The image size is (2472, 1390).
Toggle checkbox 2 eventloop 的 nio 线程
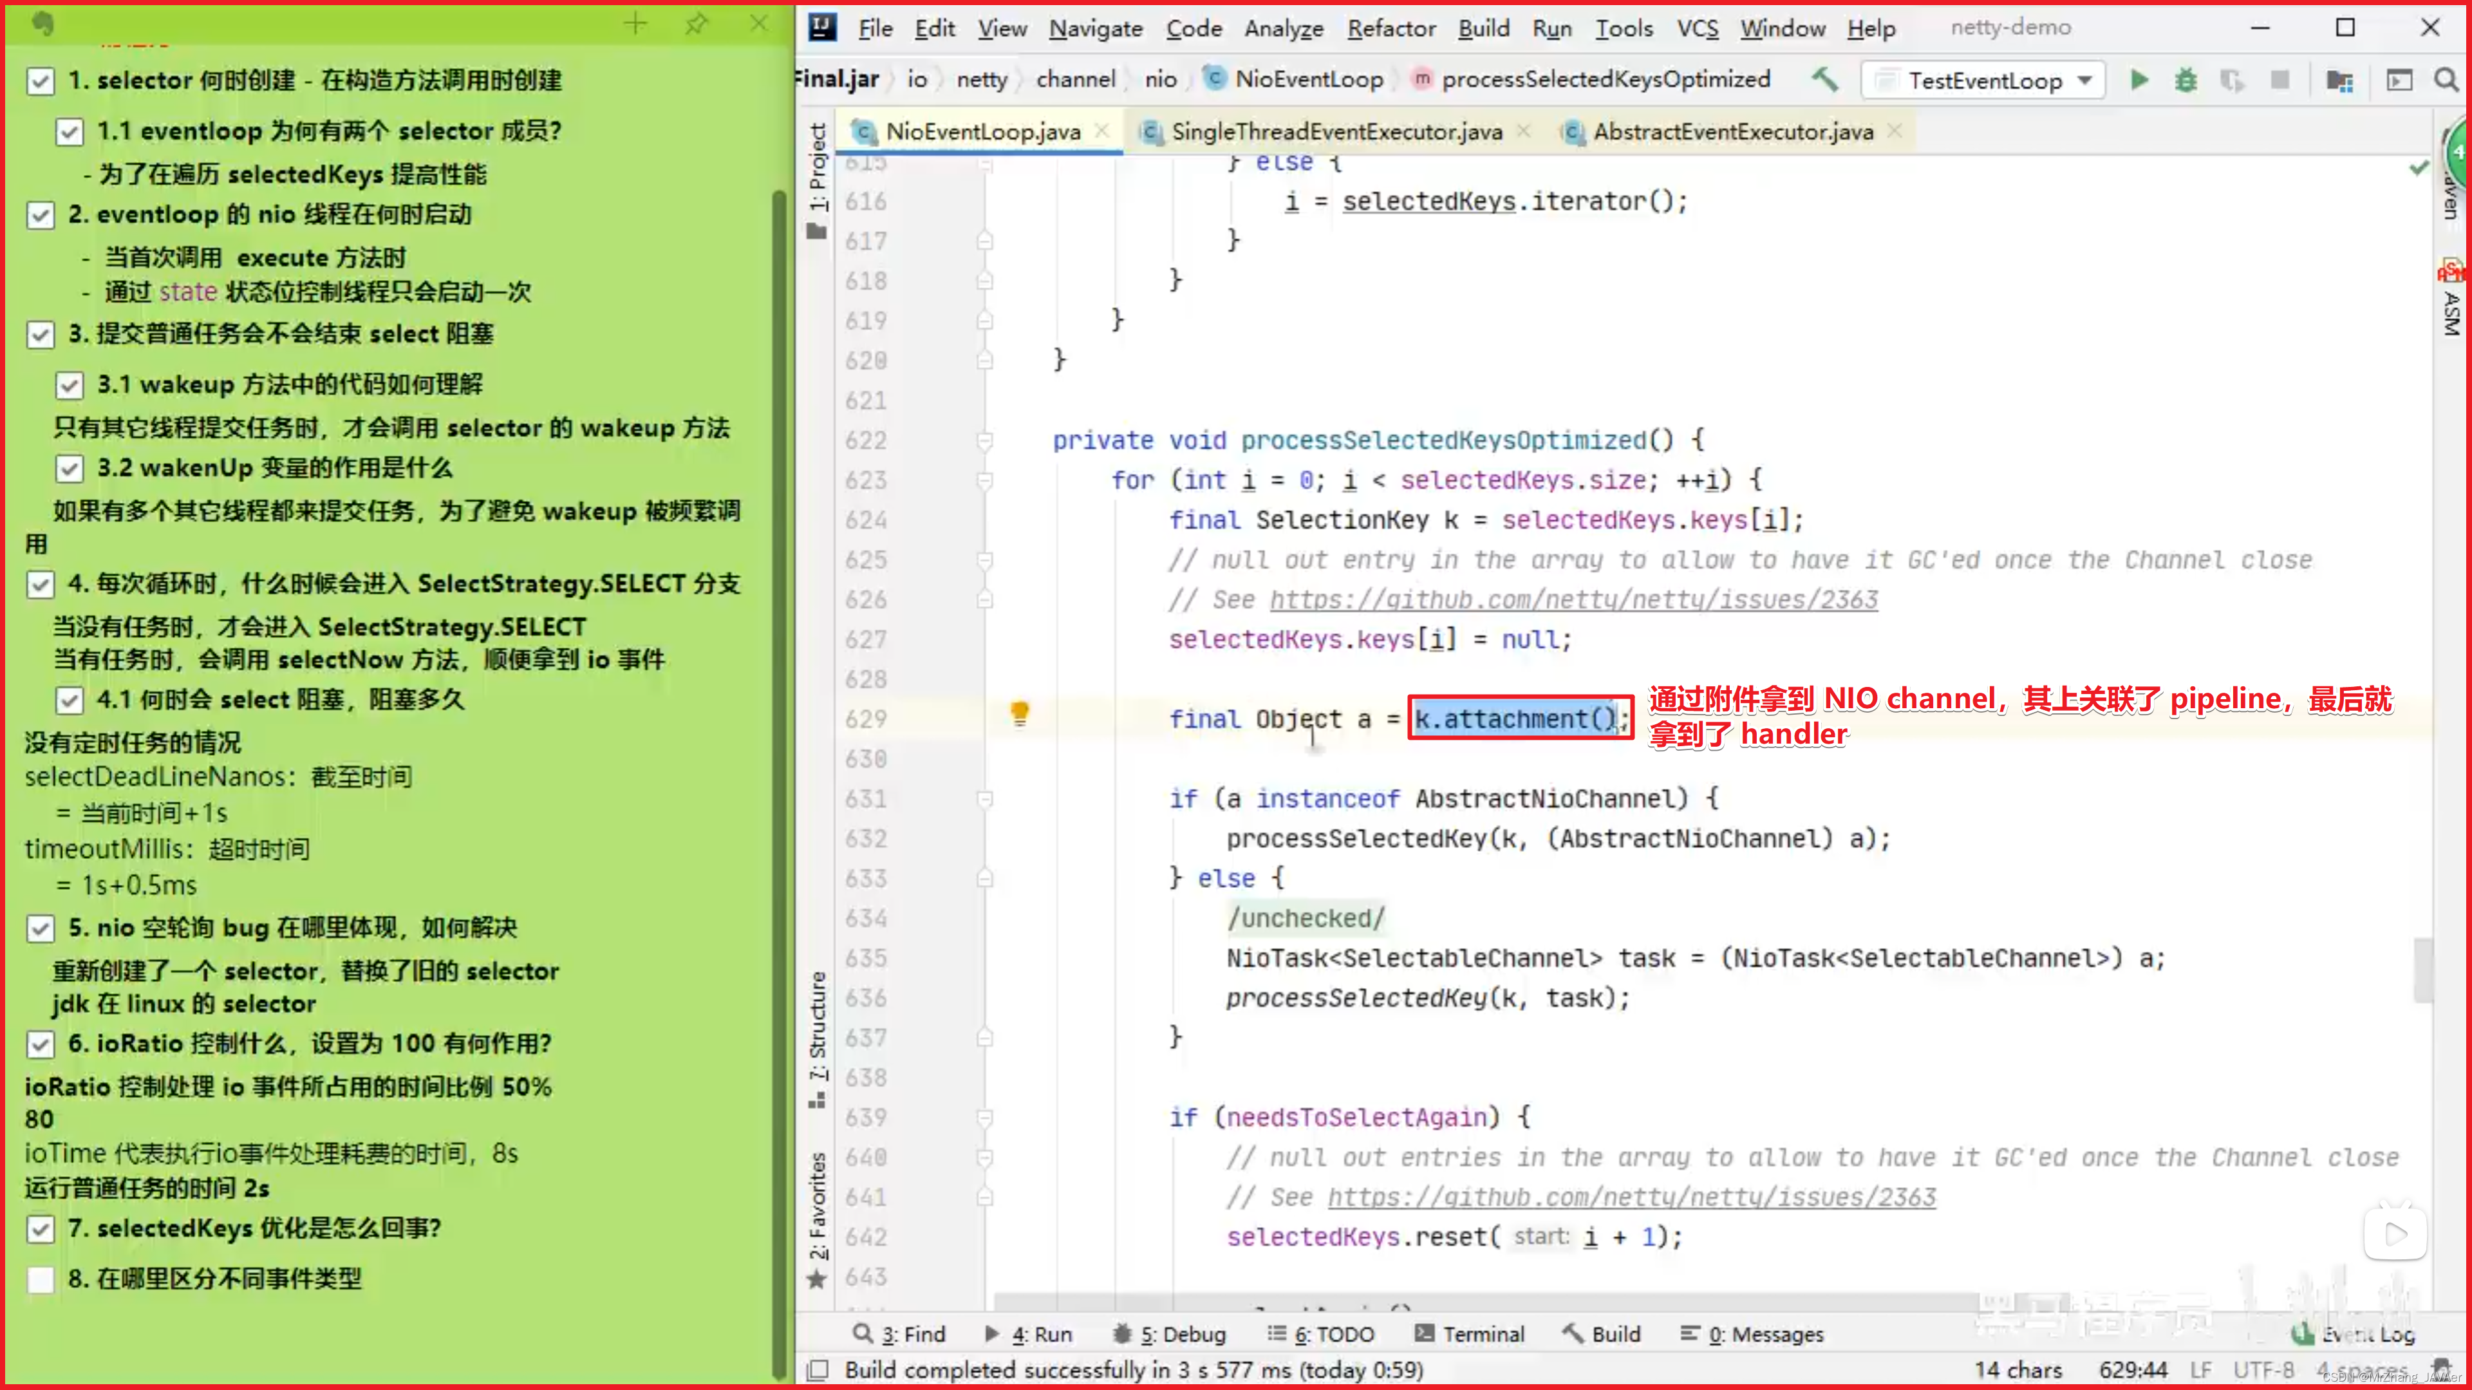(x=41, y=215)
